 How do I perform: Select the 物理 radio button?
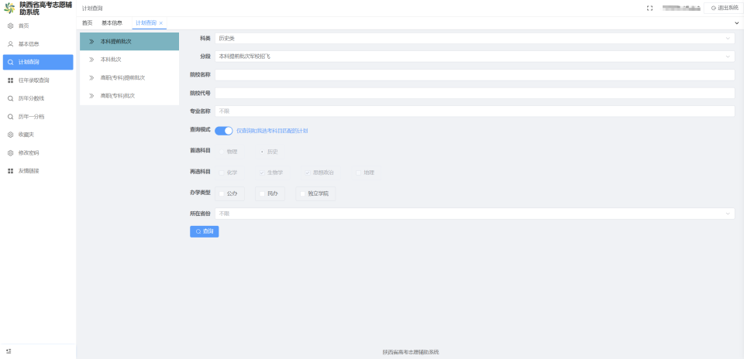222,152
